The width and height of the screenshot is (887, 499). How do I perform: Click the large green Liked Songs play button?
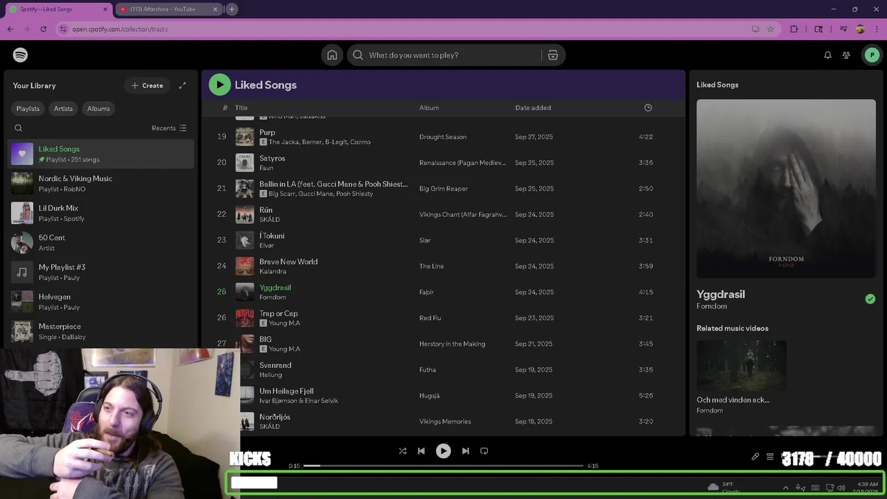coord(220,85)
